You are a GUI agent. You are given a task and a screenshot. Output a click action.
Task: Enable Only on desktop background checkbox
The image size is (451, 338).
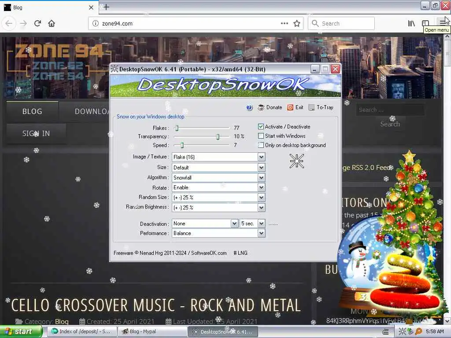[x=261, y=145]
